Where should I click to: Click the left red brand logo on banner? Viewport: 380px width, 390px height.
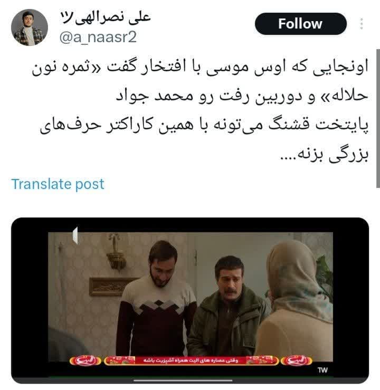click(x=85, y=361)
